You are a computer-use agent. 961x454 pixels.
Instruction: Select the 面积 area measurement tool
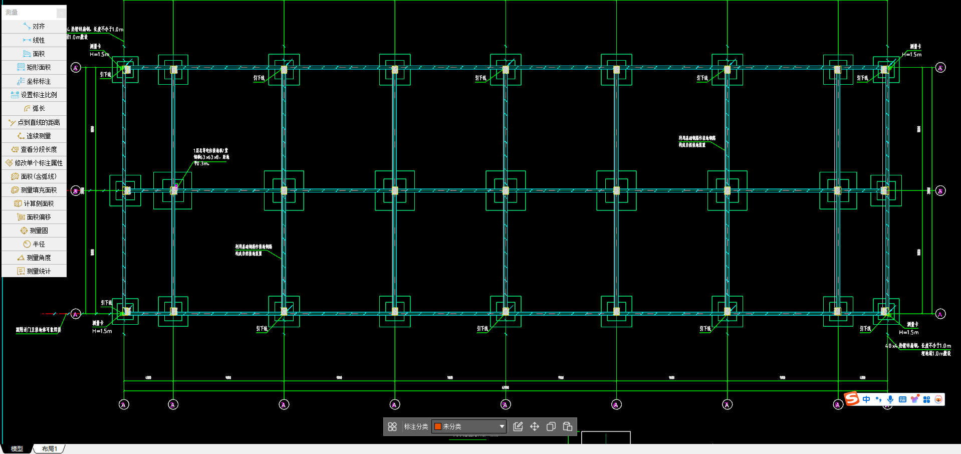(34, 54)
